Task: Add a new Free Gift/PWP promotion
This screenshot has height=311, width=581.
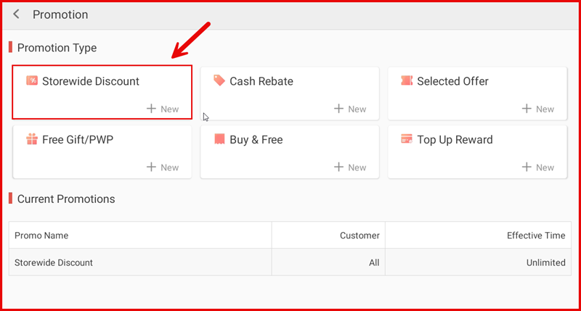Action: coord(163,167)
